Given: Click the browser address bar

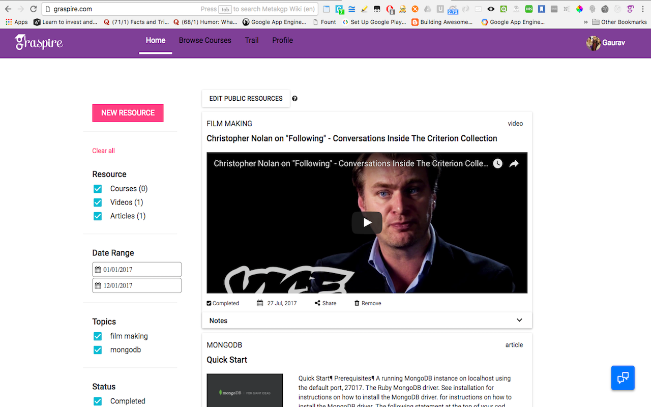Looking at the screenshot, I should [x=180, y=9].
